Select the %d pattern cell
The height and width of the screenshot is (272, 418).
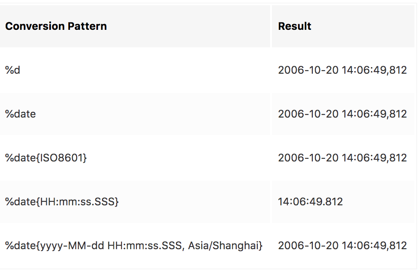coord(135,70)
